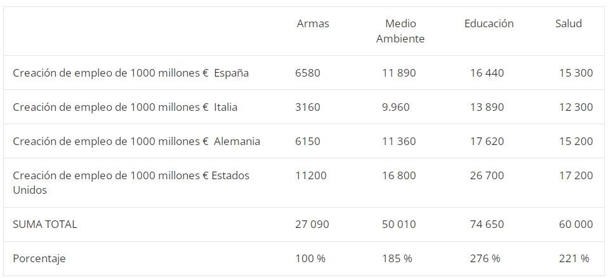The image size is (608, 278).
Task: Select the Medio Ambiente column header
Action: point(400,31)
